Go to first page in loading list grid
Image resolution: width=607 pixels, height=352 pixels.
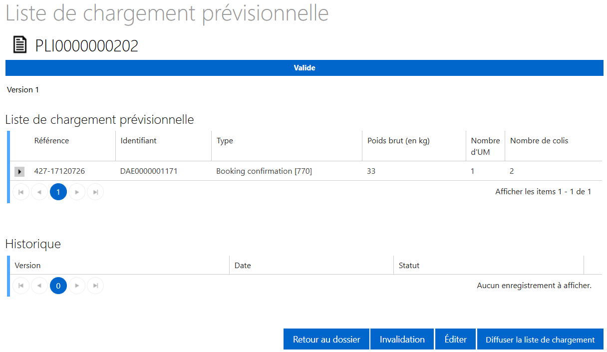[x=21, y=192]
